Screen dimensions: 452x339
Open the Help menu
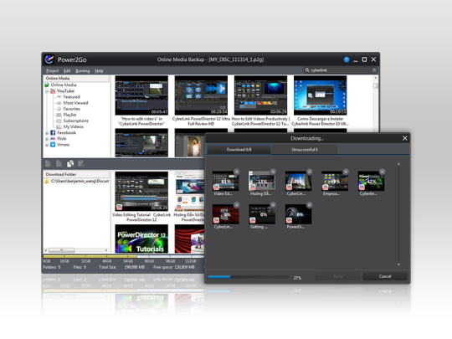99,71
